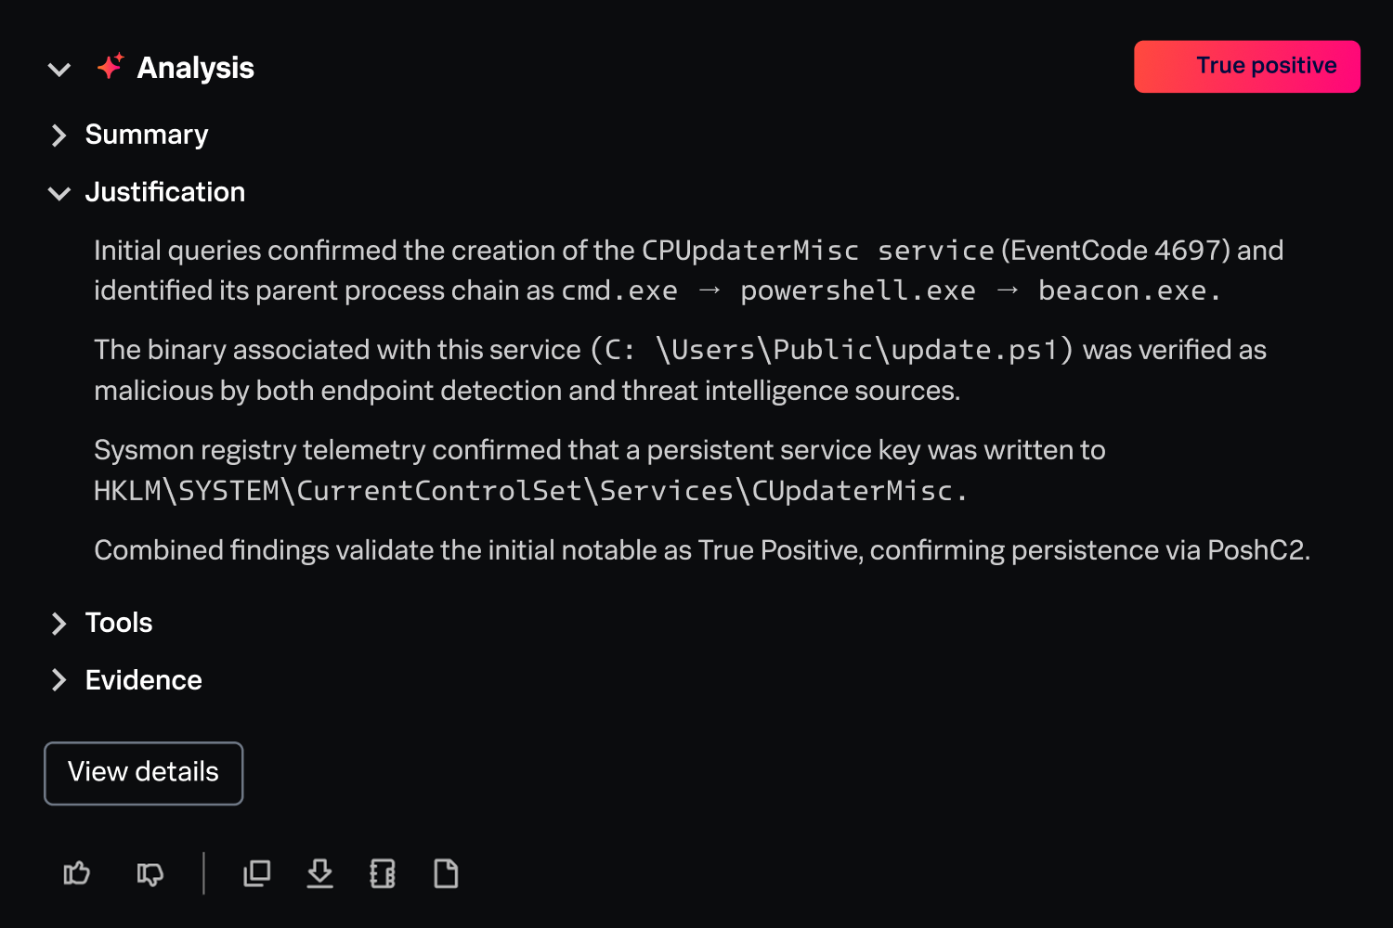Expand the Evidence section chevron
1393x928 pixels.
coord(59,680)
